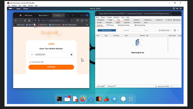
Task: Show applications grid in dock
Action: point(131,99)
